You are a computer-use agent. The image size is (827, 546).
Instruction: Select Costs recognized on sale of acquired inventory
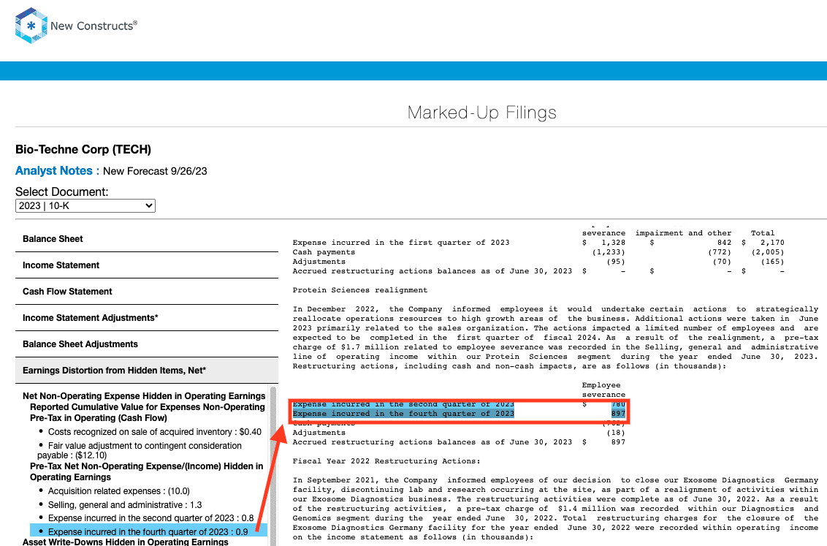coord(155,432)
